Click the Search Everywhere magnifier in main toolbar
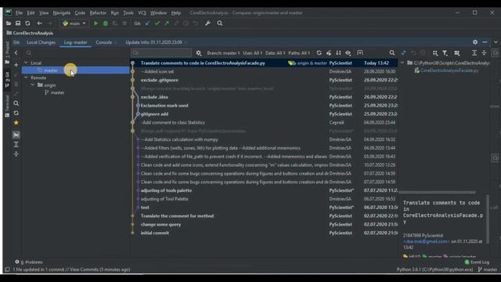 tap(220, 23)
